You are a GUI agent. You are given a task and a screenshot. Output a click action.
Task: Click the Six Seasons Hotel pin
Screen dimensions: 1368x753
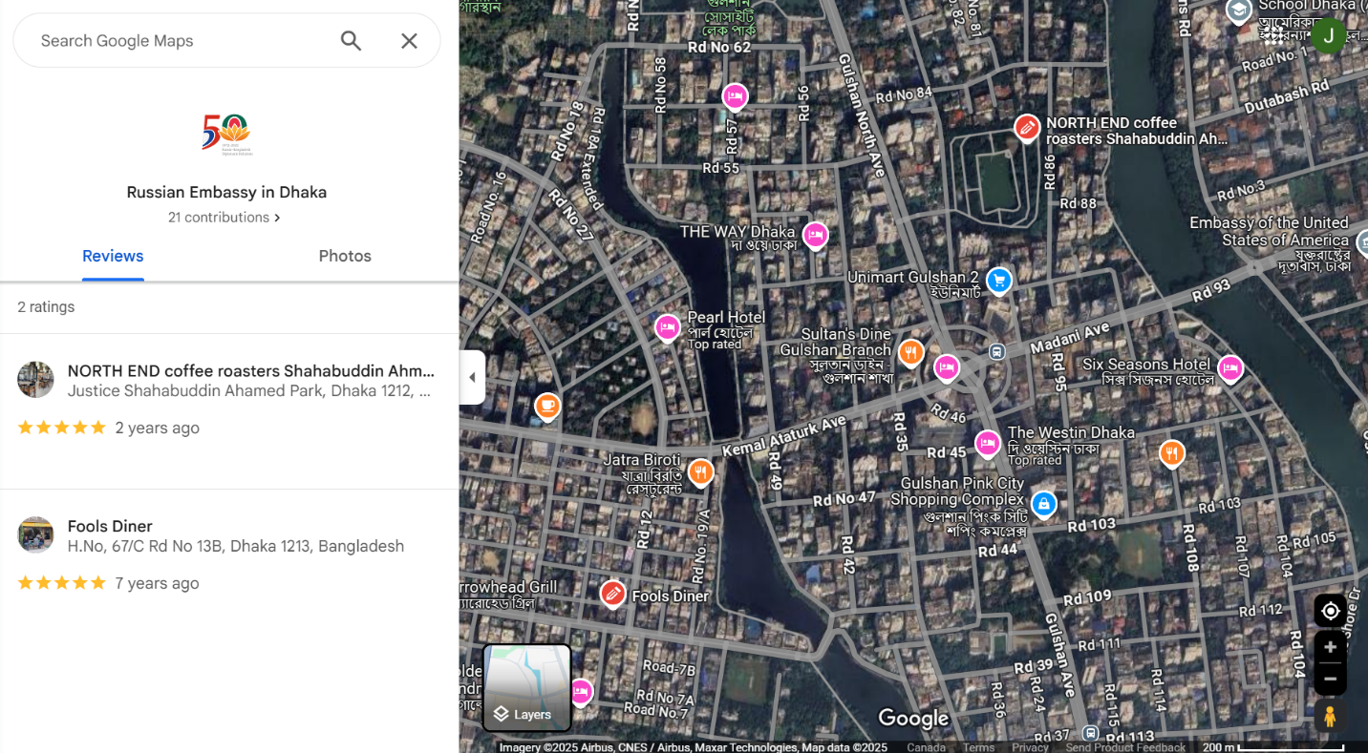click(x=1230, y=368)
